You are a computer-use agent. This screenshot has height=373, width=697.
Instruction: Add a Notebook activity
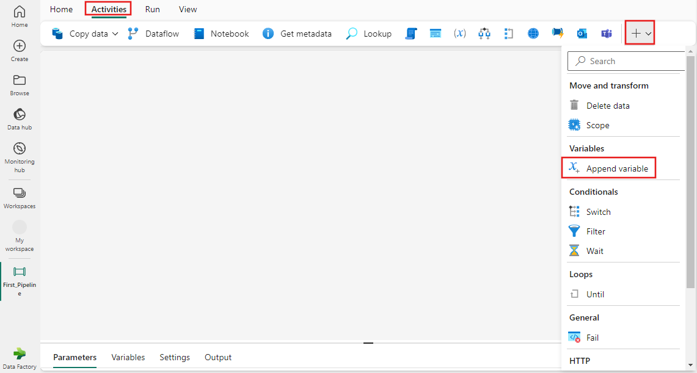click(x=221, y=34)
